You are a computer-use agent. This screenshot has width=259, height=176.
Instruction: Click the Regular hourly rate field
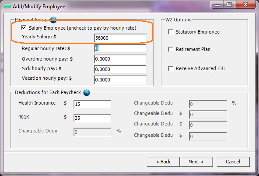[120, 48]
